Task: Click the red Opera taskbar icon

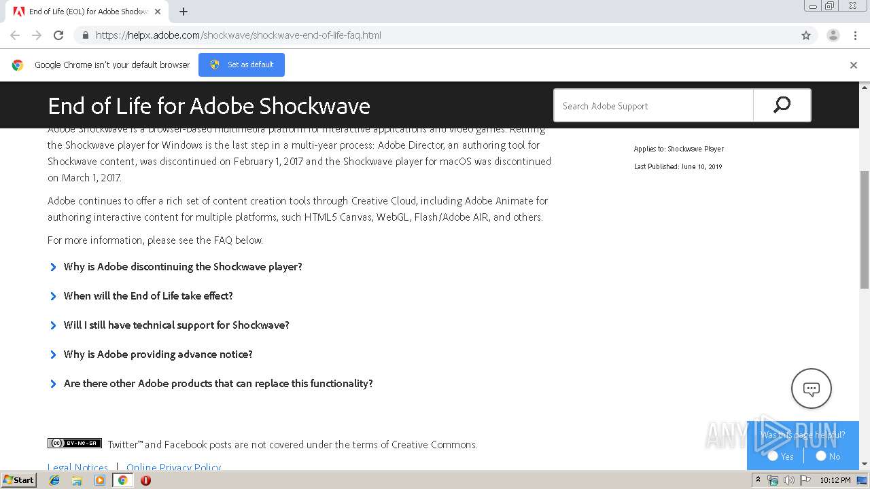Action: coord(145,480)
